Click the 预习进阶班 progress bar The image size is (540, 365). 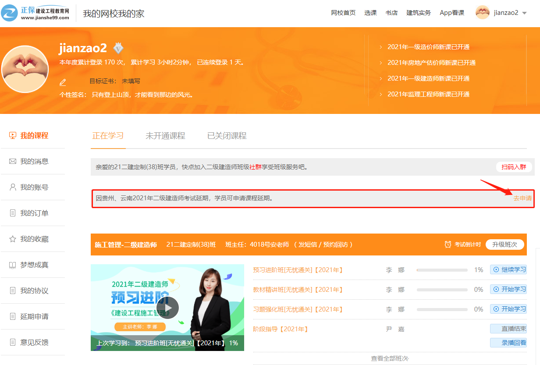point(442,270)
